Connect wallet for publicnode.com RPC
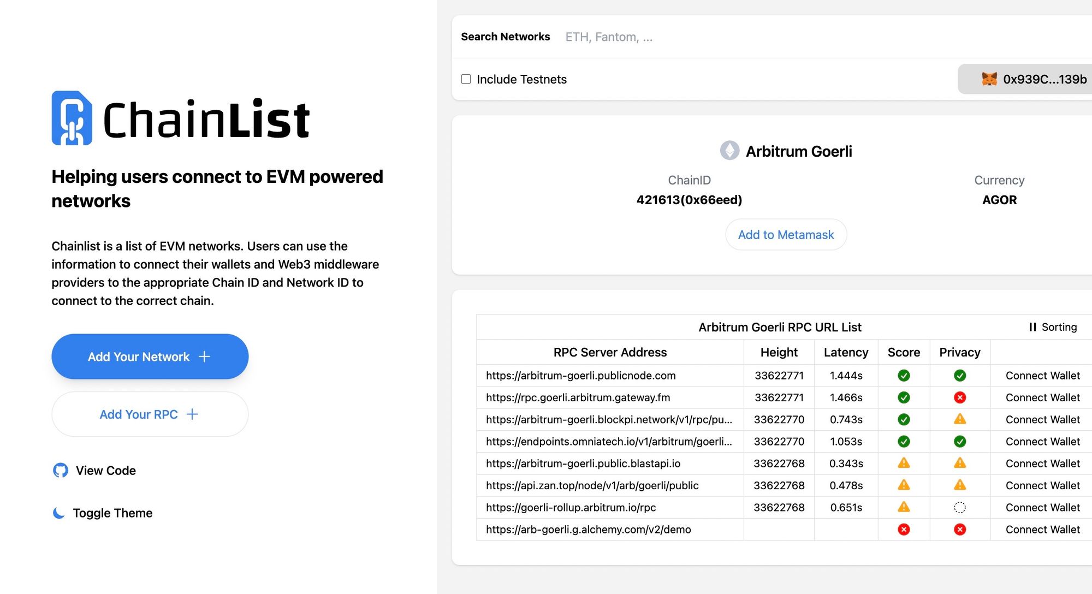1092x594 pixels. [1042, 376]
